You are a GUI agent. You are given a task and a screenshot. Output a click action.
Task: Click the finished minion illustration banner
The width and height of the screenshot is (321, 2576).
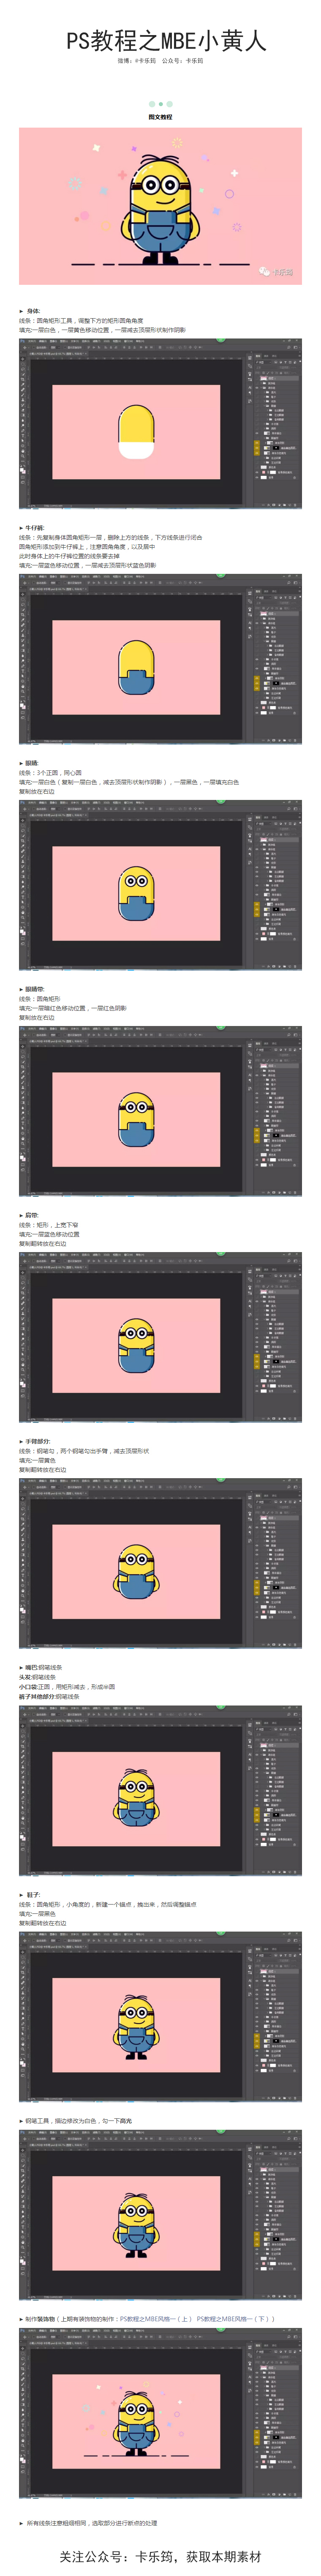tap(160, 205)
